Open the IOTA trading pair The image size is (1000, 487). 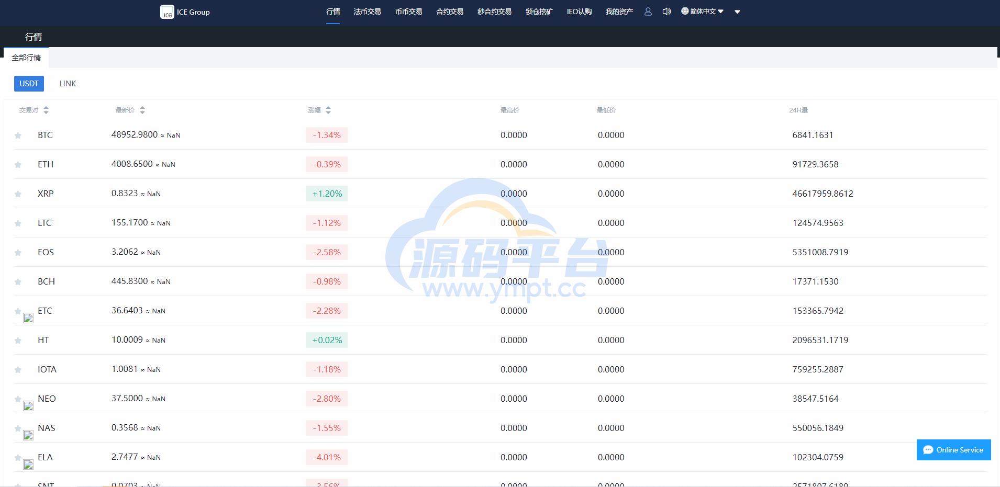(x=500, y=369)
